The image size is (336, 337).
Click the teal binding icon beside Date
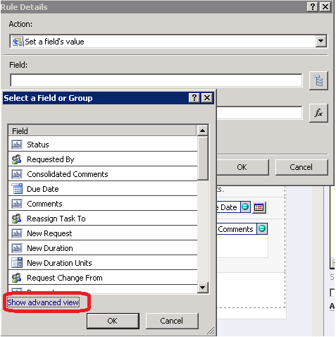[245, 207]
